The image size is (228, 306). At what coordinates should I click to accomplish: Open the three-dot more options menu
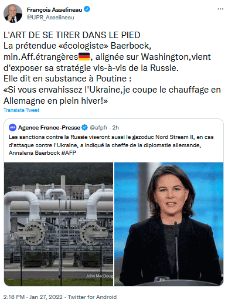click(x=220, y=9)
